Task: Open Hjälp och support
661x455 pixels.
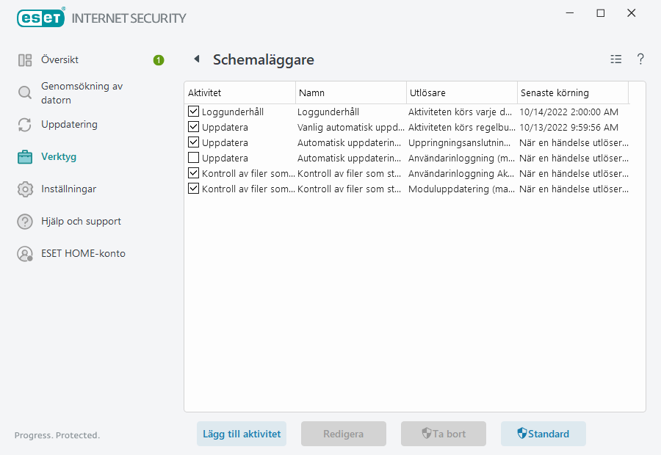Action: point(79,221)
